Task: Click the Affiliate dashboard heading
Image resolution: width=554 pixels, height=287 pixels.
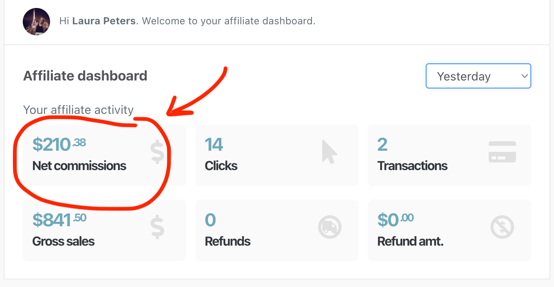Action: [x=85, y=76]
